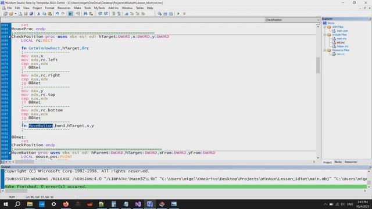This screenshot has height=209, width=372.
Task: Click the Find binoculars icon
Action: [x=85, y=14]
